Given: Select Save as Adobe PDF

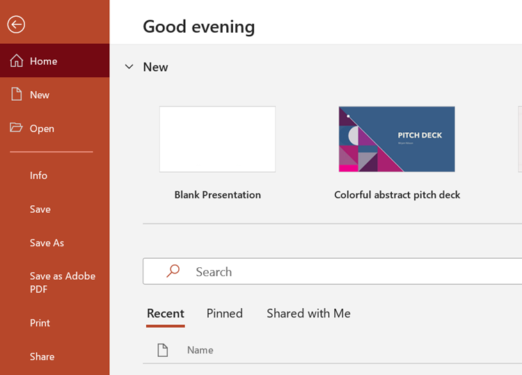Looking at the screenshot, I should point(62,282).
